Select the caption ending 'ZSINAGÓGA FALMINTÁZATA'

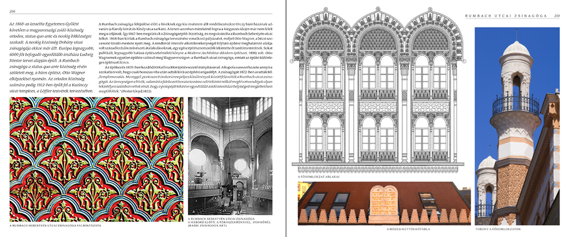[55, 226]
